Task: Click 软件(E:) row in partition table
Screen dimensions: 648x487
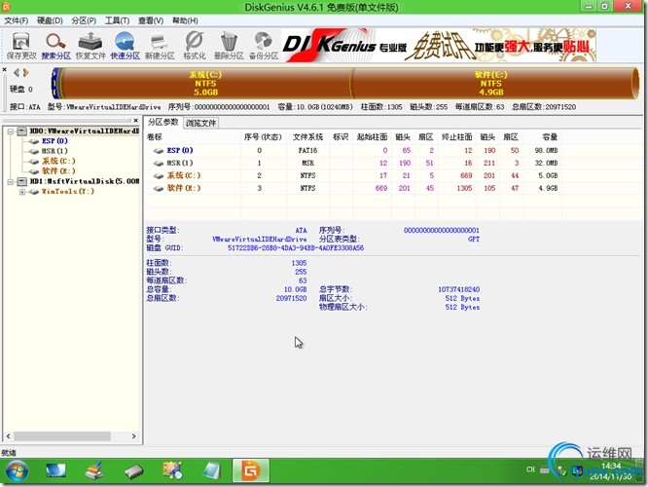Action: [x=352, y=188]
